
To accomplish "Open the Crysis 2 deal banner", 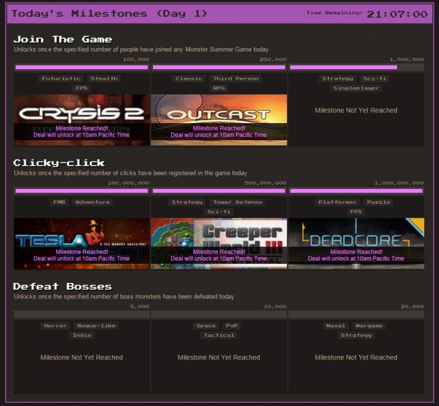I will click(x=81, y=120).
